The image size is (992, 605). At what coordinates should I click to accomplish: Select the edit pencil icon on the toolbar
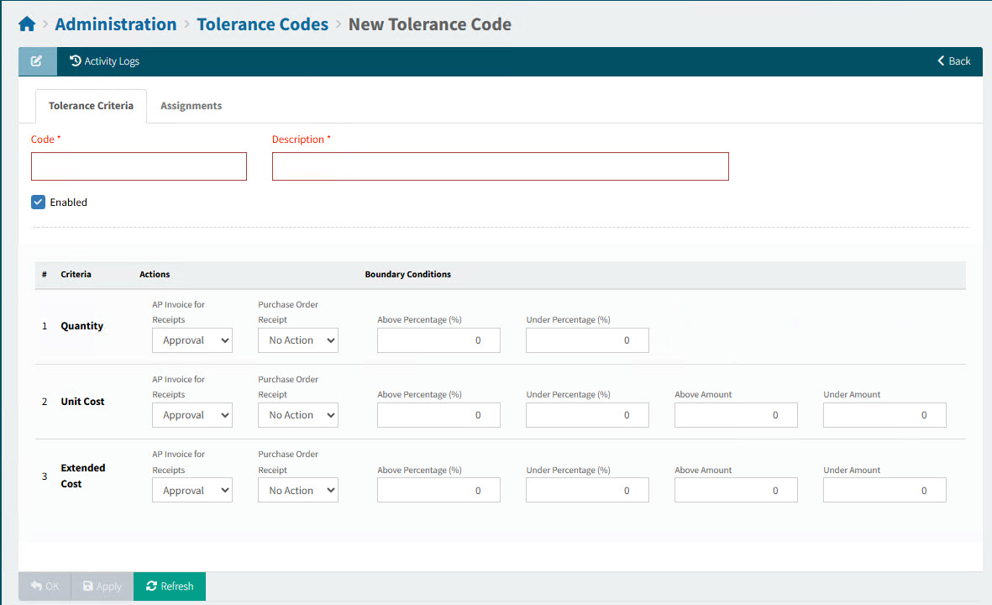click(x=36, y=60)
